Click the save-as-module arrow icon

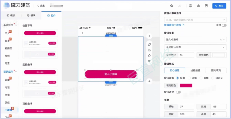149,50
